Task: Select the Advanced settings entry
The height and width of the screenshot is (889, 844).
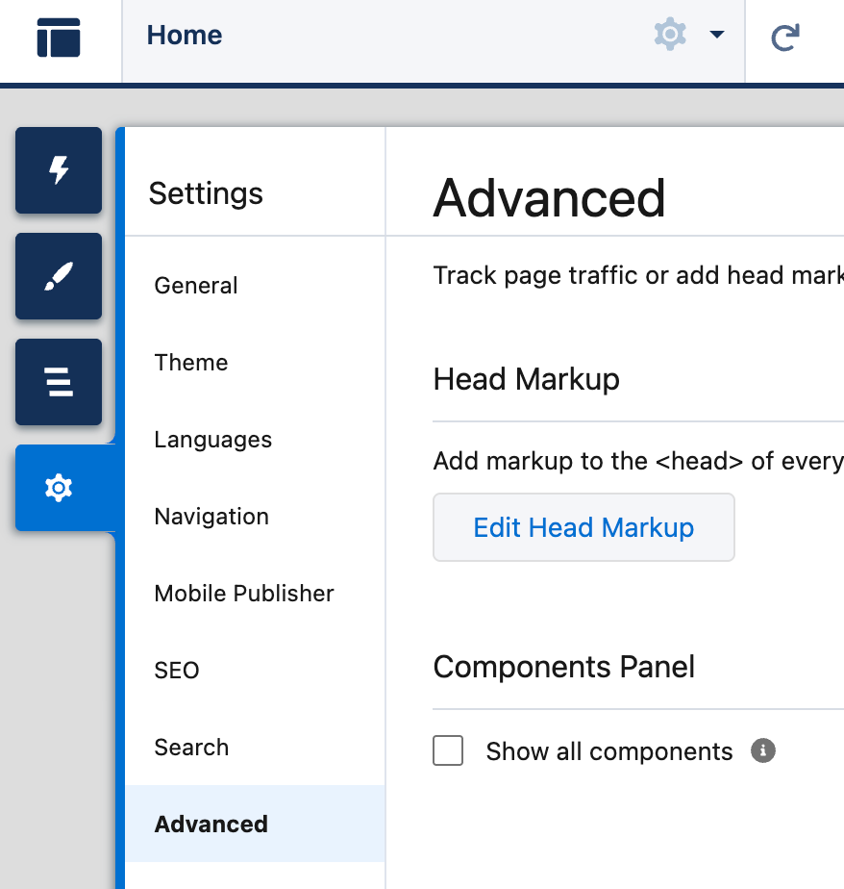Action: [211, 825]
